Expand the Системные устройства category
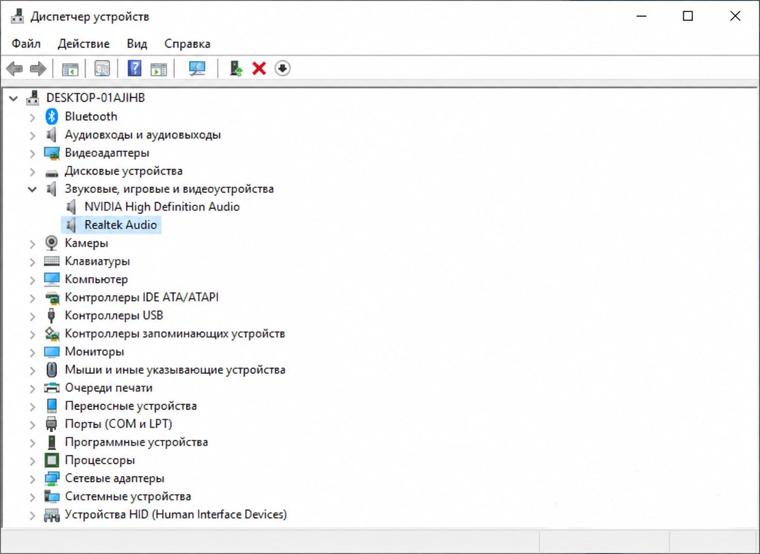Screen dimensions: 760x554 coord(33,497)
